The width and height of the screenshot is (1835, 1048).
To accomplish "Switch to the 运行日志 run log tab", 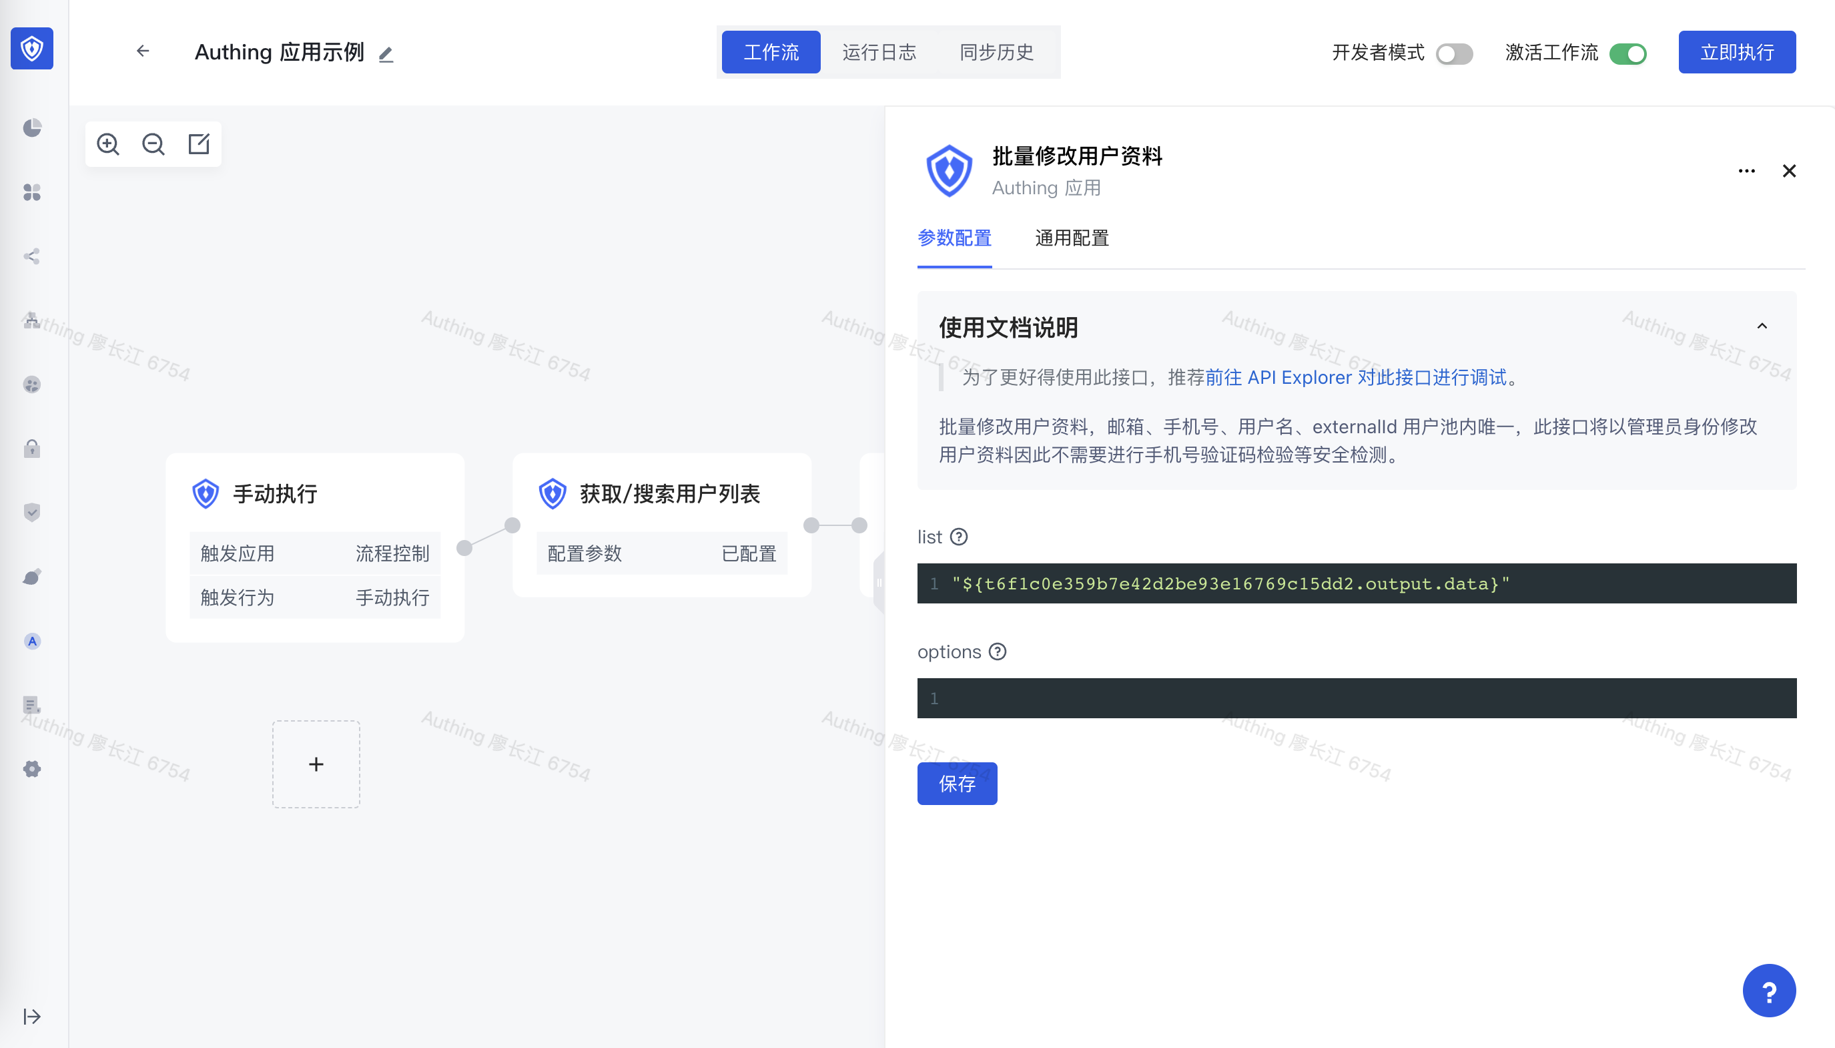I will 879,53.
